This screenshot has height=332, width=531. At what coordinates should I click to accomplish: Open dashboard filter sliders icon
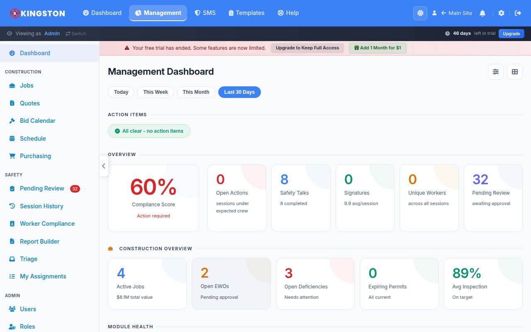tap(496, 72)
